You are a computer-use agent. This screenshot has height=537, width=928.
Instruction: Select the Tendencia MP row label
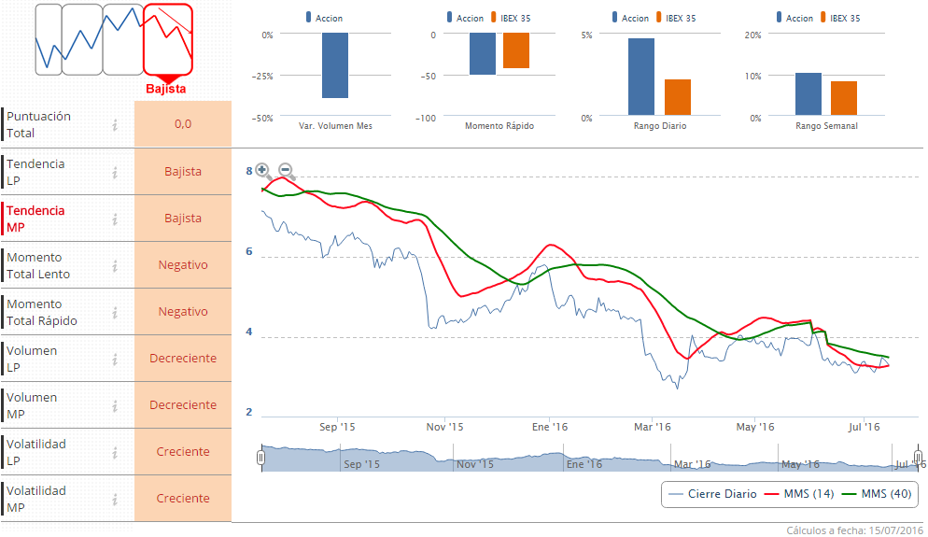click(36, 219)
